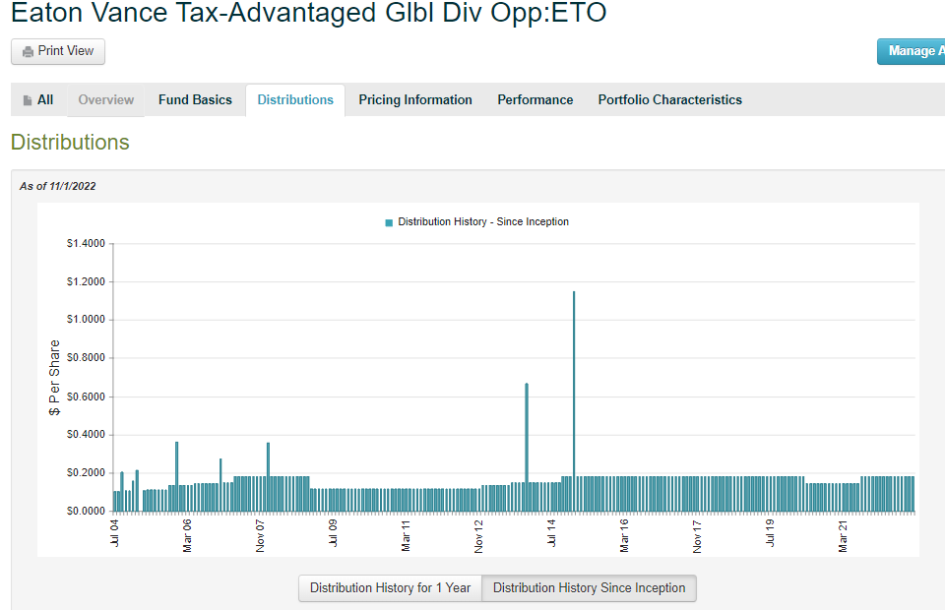The width and height of the screenshot is (945, 610).
Task: Click the $0.4000 y-axis label
Action: point(86,434)
